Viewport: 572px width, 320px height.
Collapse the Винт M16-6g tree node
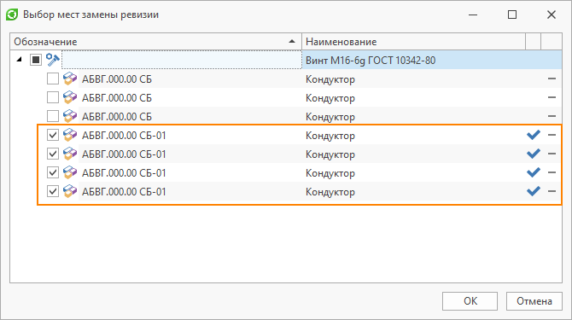pyautogui.click(x=20, y=60)
